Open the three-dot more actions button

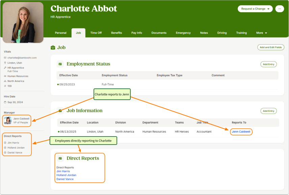tap(280, 9)
